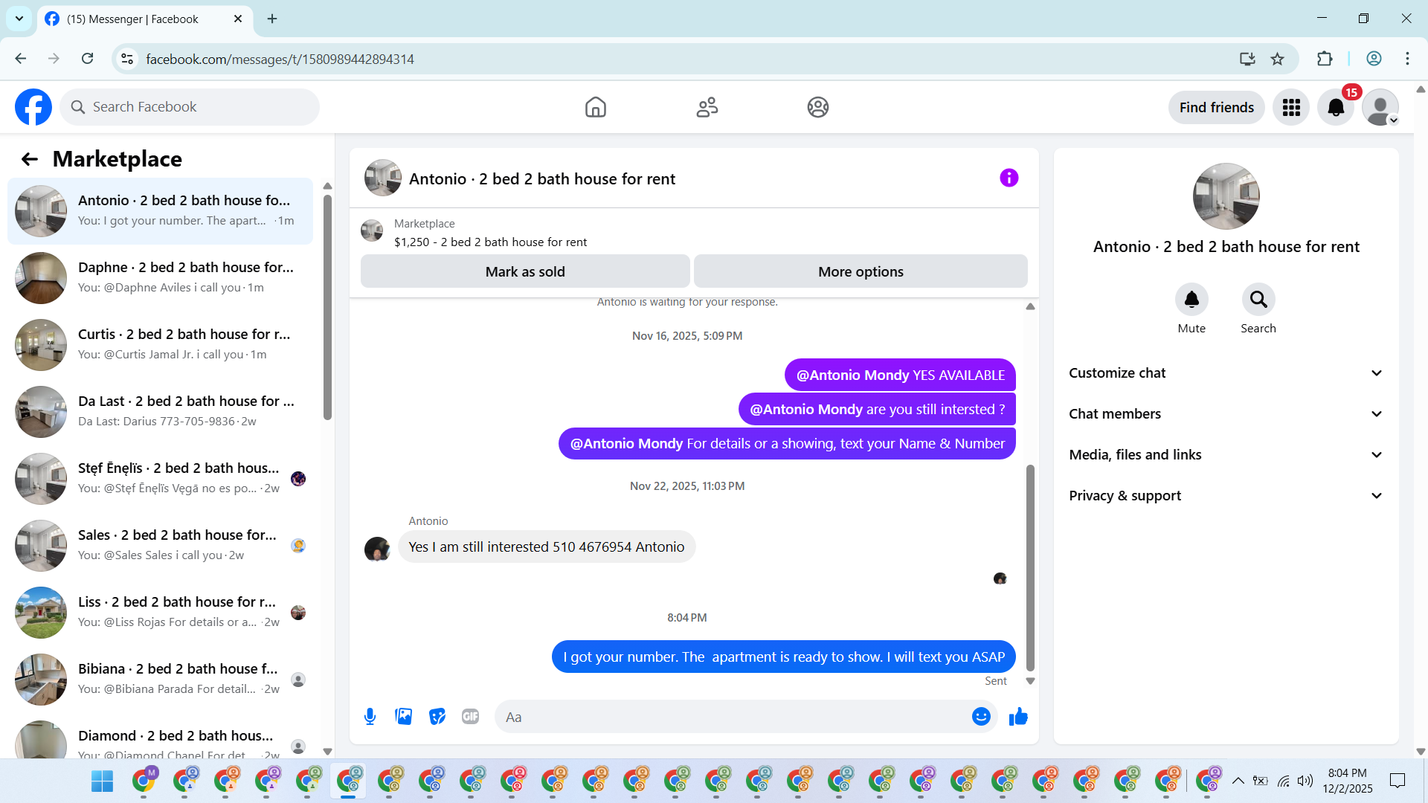Expand Customize chat section
Screen dimensions: 1428x803
point(1226,373)
